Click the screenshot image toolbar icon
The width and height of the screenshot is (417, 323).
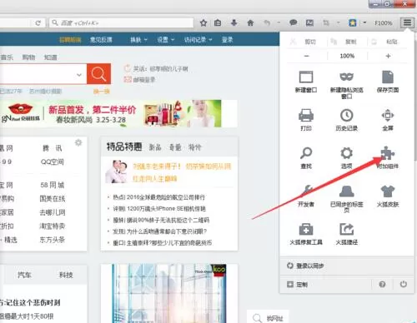coord(309,22)
